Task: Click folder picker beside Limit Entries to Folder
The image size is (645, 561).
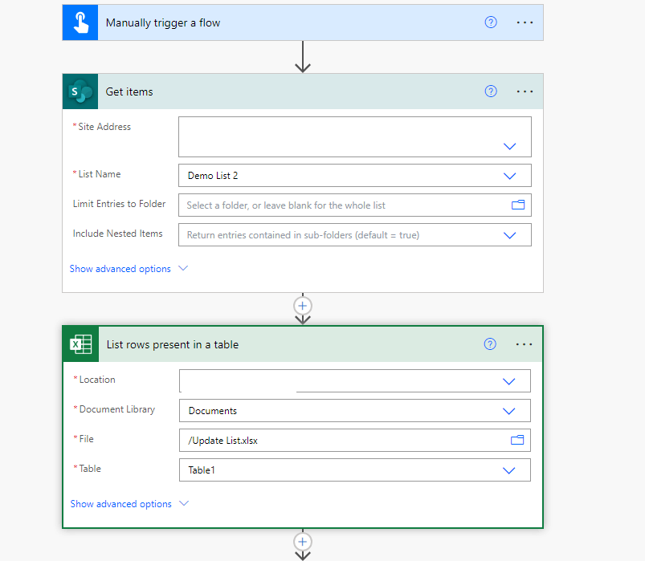Action: point(518,205)
